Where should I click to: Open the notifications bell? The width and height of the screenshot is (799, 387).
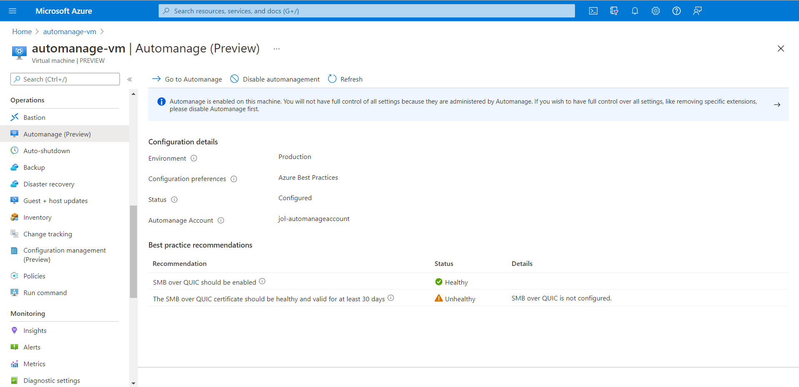point(635,11)
